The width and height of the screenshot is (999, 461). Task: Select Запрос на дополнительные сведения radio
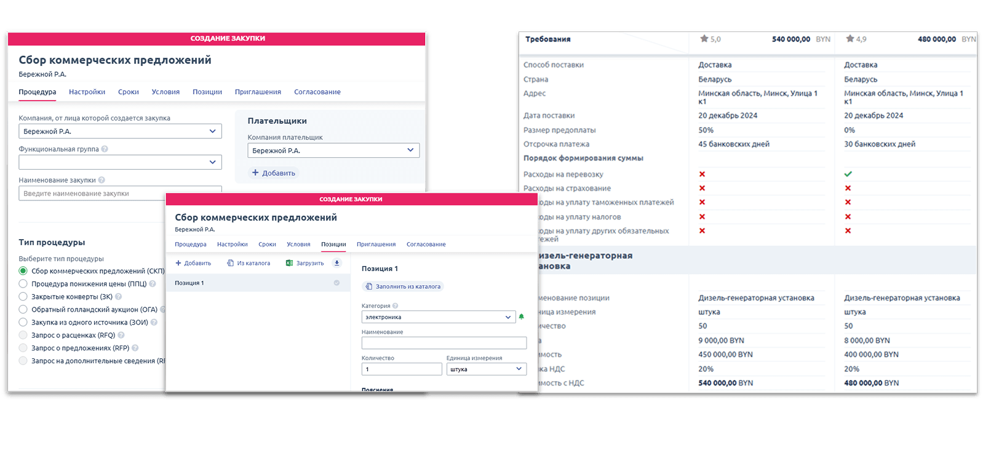[x=23, y=361]
